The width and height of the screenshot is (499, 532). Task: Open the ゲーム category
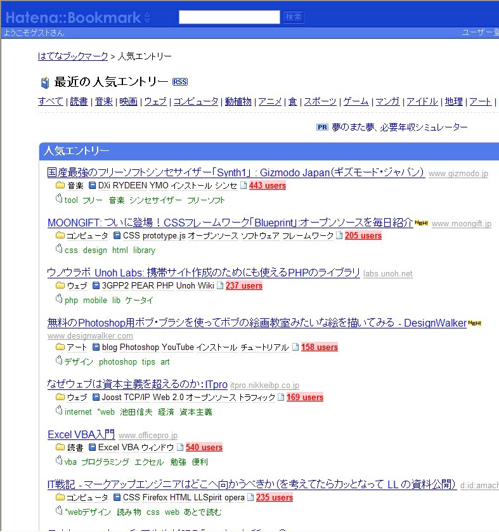(356, 101)
